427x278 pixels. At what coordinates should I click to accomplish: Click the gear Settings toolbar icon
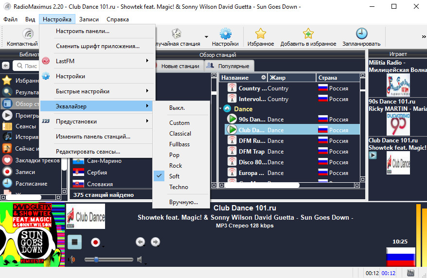coord(226,34)
